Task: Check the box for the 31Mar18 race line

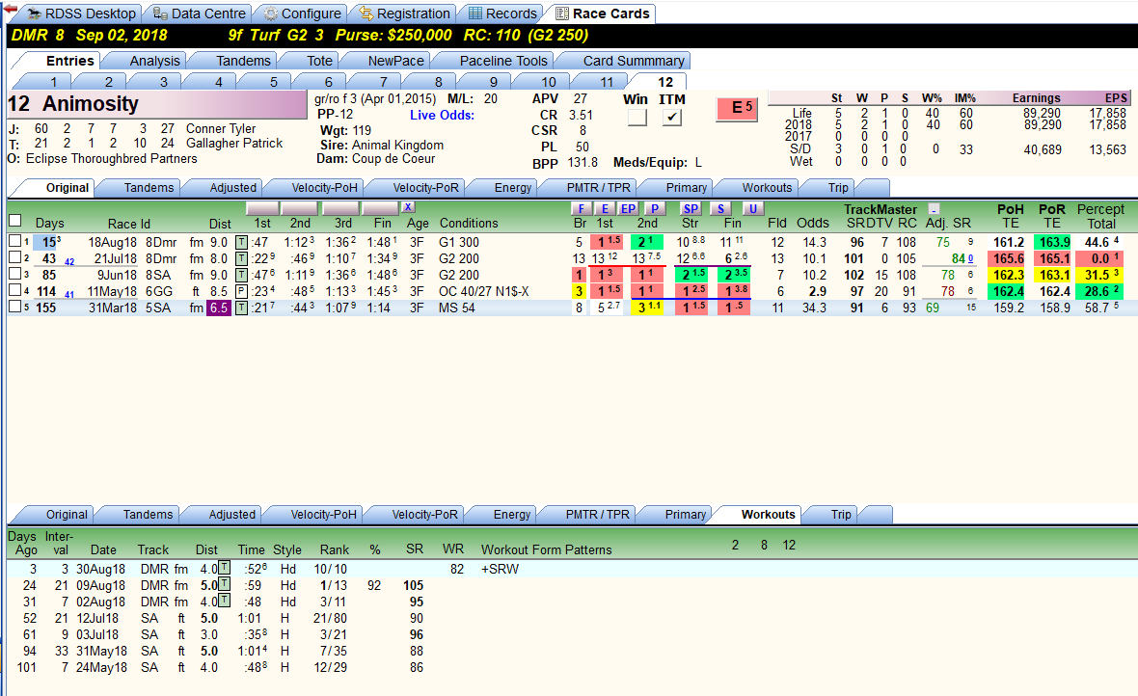Action: [14, 307]
